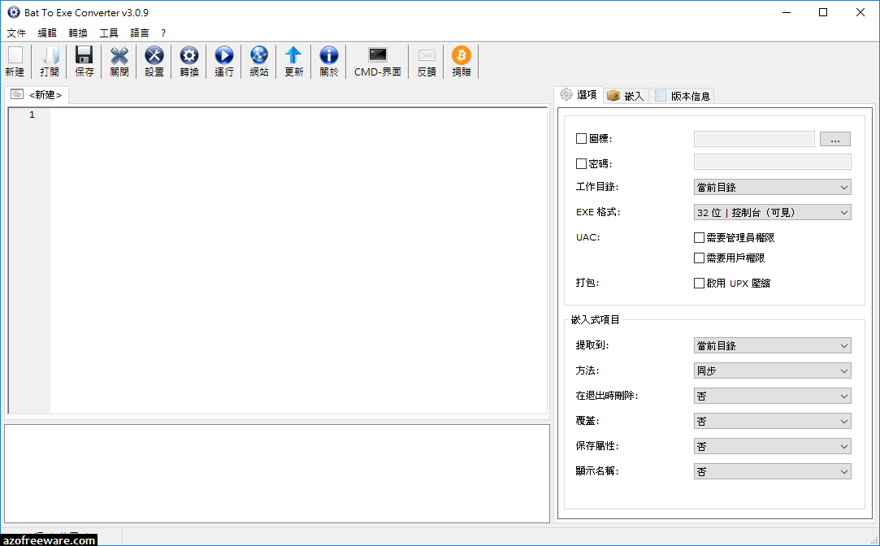Switch to the 嵌入 tab
This screenshot has height=546, width=880.
pos(626,96)
